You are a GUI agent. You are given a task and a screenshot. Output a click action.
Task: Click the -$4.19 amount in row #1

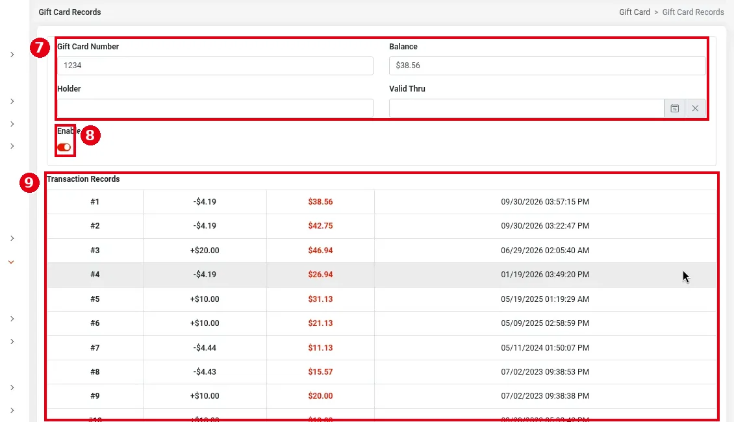pos(205,202)
